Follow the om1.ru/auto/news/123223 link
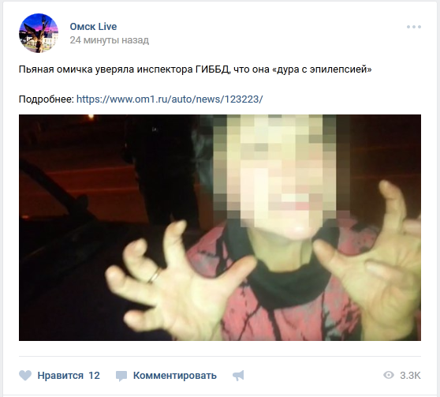Screen dimensions: 440x397 [170, 99]
